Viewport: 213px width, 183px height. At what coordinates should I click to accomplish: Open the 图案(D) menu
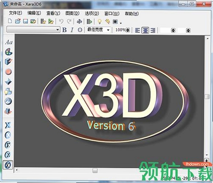tap(72, 13)
